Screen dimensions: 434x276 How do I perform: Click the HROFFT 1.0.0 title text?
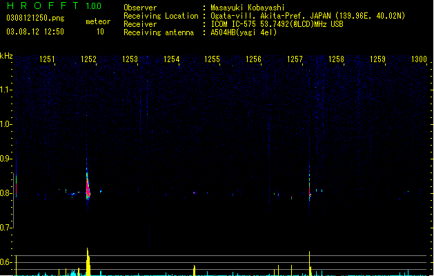click(54, 6)
